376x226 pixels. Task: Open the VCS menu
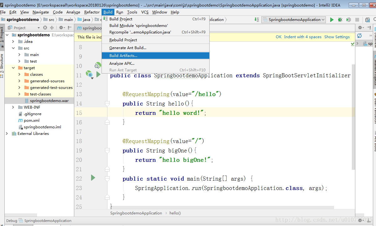click(145, 12)
